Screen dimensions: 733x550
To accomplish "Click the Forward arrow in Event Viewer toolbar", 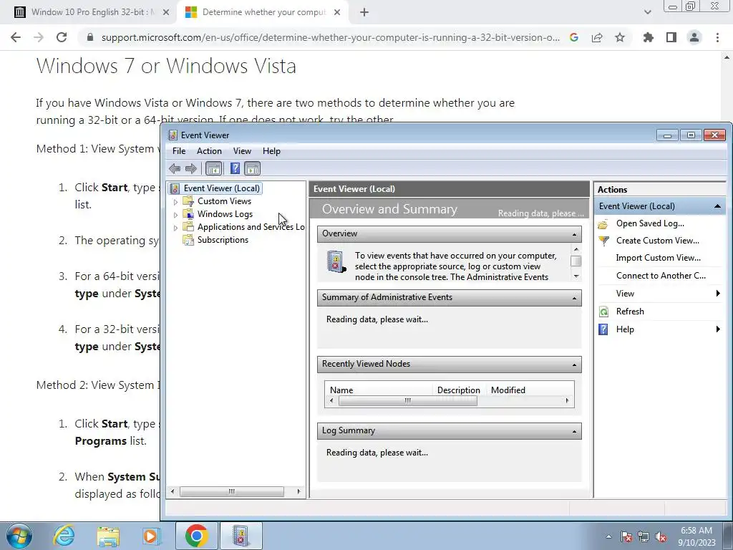I will [x=191, y=168].
